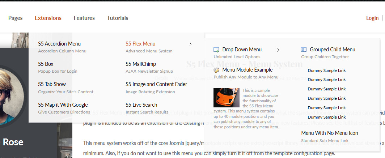
Task: Click 'AJAX Newsletter Signup' subtitle
Action: [x=149, y=71]
